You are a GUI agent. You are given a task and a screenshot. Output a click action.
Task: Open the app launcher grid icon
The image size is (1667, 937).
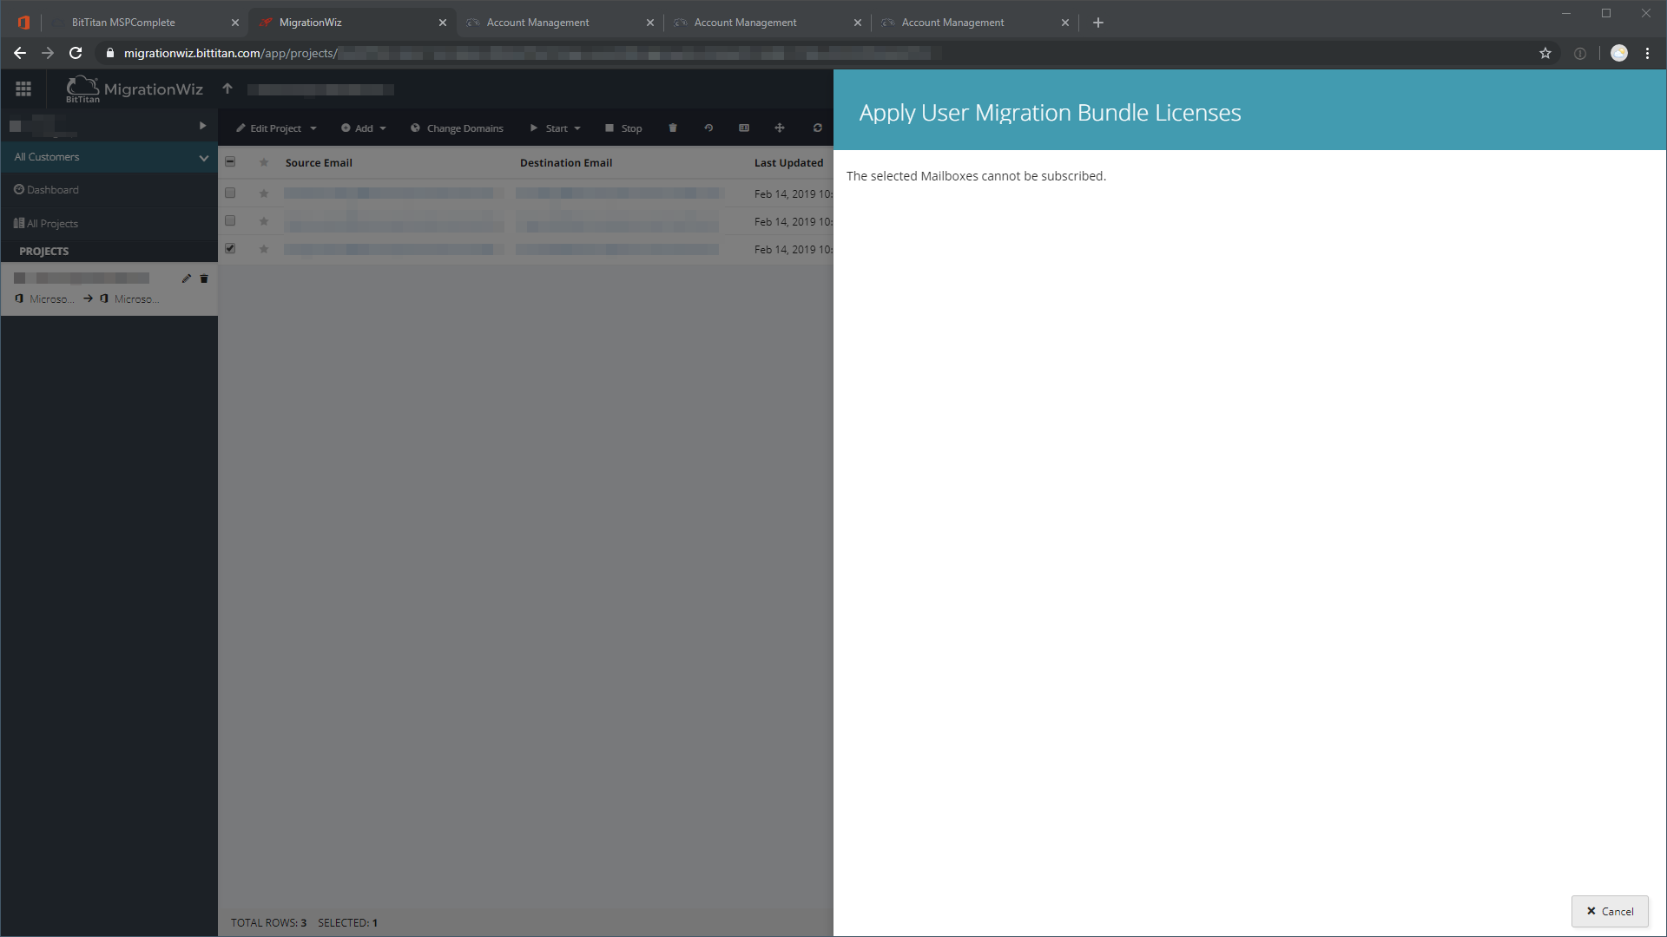click(x=23, y=88)
